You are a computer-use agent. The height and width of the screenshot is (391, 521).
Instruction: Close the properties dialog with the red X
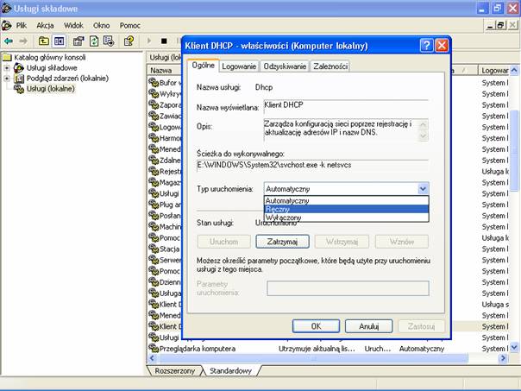(442, 46)
